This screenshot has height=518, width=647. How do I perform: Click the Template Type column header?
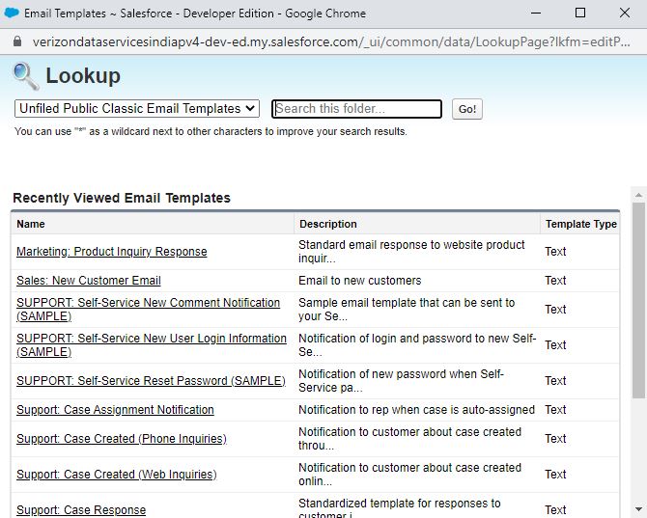coord(581,224)
